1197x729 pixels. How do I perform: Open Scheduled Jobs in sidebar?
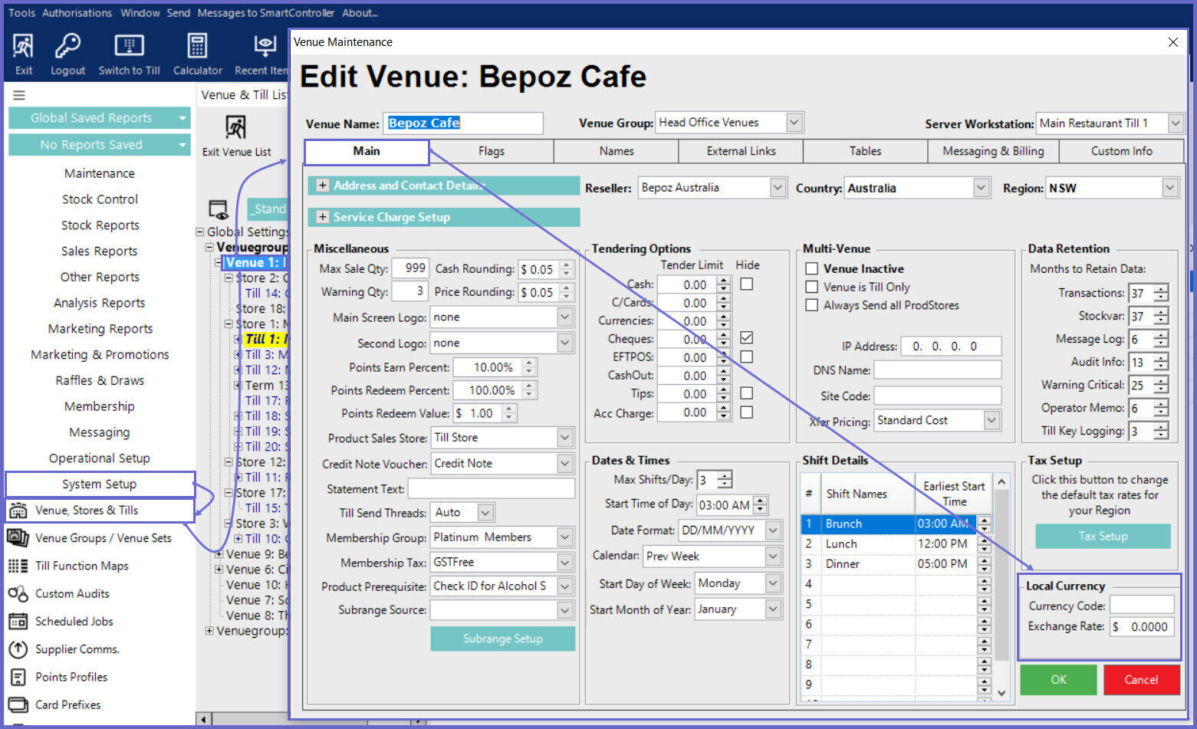point(74,621)
